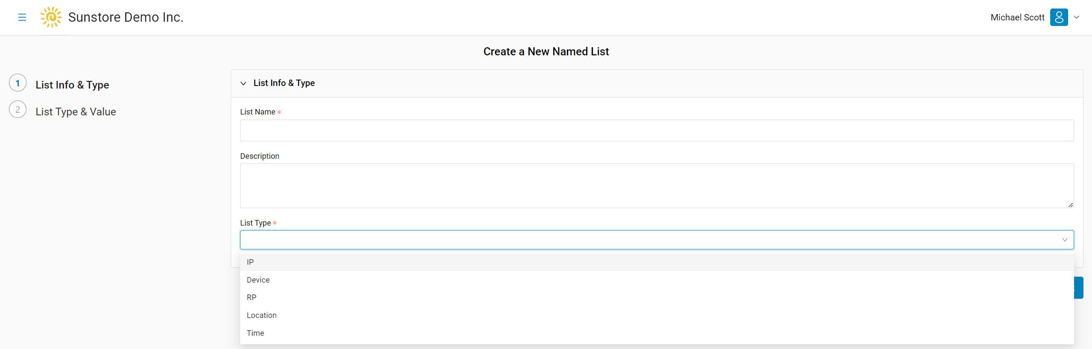Select Location as list type

657,315
